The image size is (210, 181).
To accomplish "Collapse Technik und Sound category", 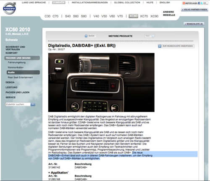I will tap(22, 58).
